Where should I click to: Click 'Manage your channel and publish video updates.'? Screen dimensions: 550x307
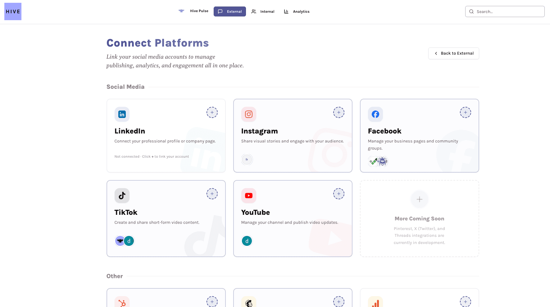(x=290, y=223)
